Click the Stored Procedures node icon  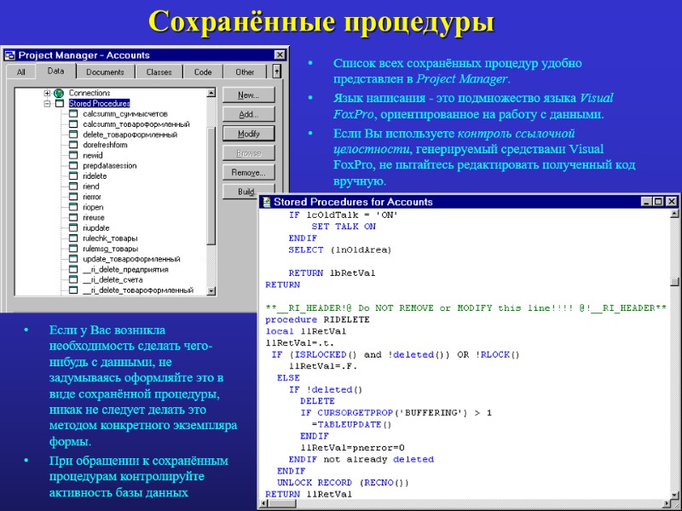(58, 102)
